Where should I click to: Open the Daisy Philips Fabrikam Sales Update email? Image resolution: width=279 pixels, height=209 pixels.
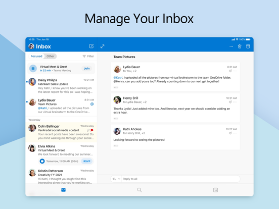click(x=61, y=86)
